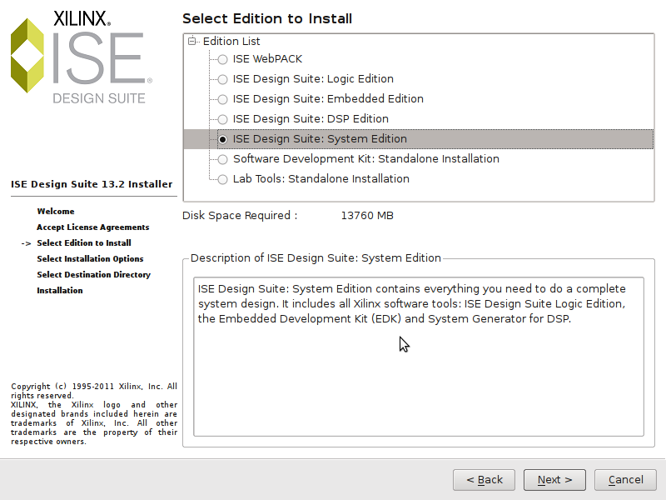Click inside the System Edition description text box
Viewport: 666px width, 500px height.
point(419,357)
